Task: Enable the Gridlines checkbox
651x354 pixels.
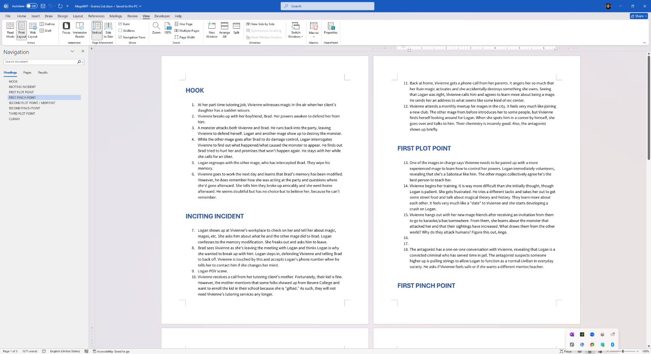Action: click(x=120, y=31)
